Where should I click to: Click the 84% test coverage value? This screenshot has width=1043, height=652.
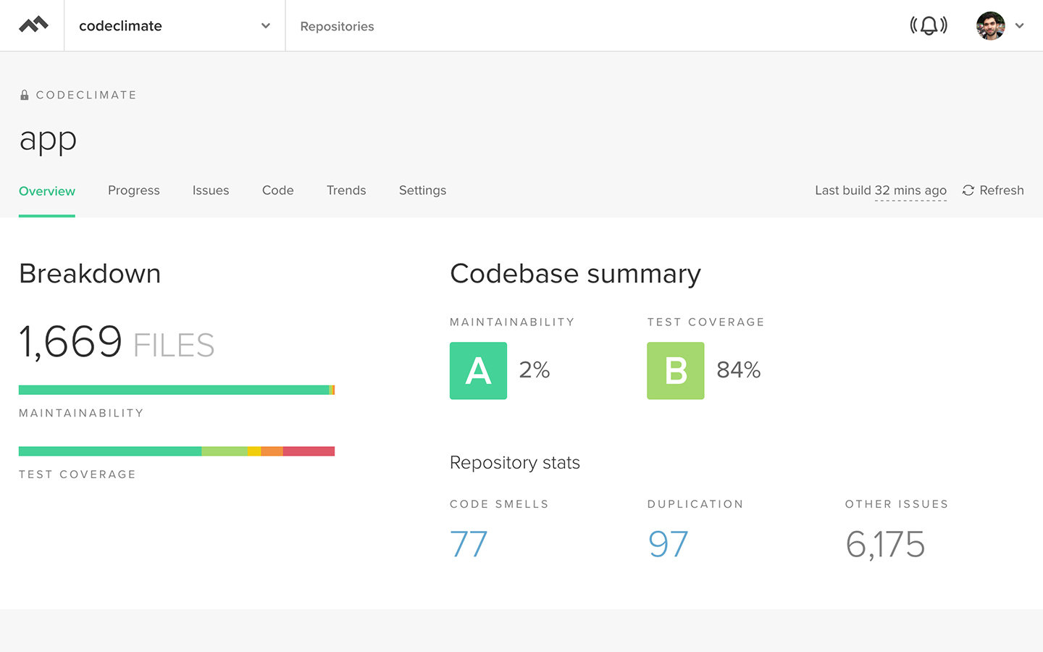point(739,370)
